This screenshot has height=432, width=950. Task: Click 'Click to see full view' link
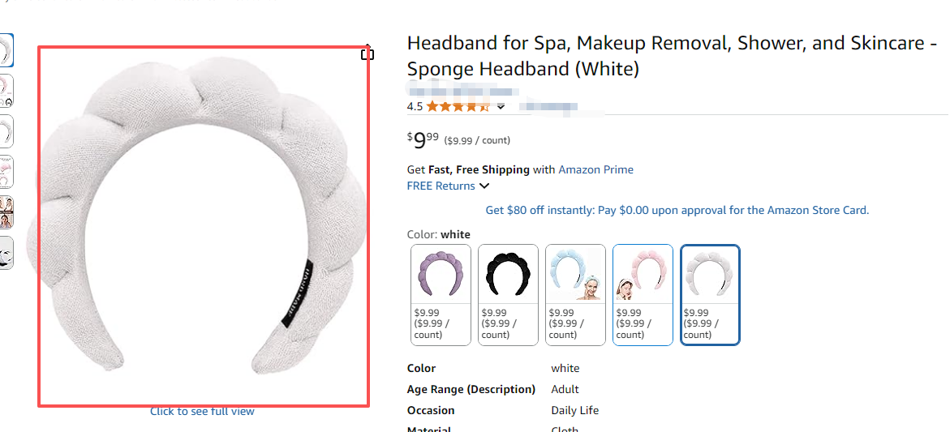point(202,411)
